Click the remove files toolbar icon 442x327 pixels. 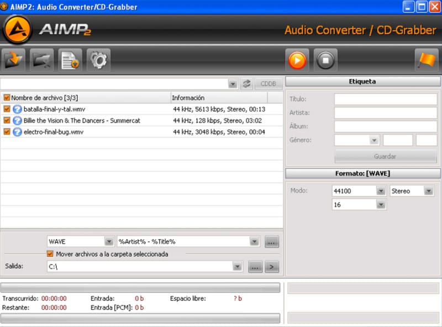tap(40, 60)
